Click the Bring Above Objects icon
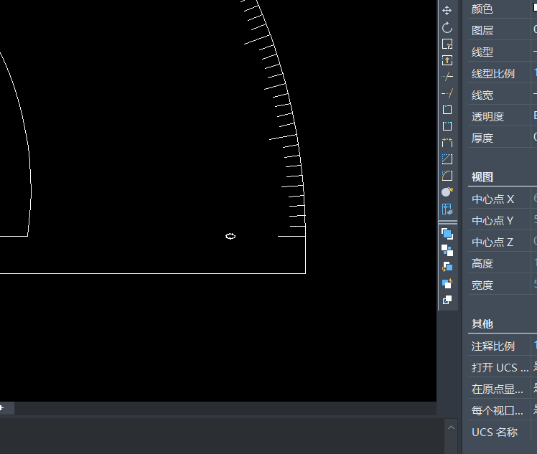The height and width of the screenshot is (454, 537). coord(447,267)
